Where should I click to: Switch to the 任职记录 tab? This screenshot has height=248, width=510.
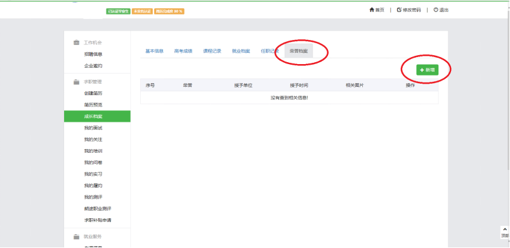(x=270, y=51)
